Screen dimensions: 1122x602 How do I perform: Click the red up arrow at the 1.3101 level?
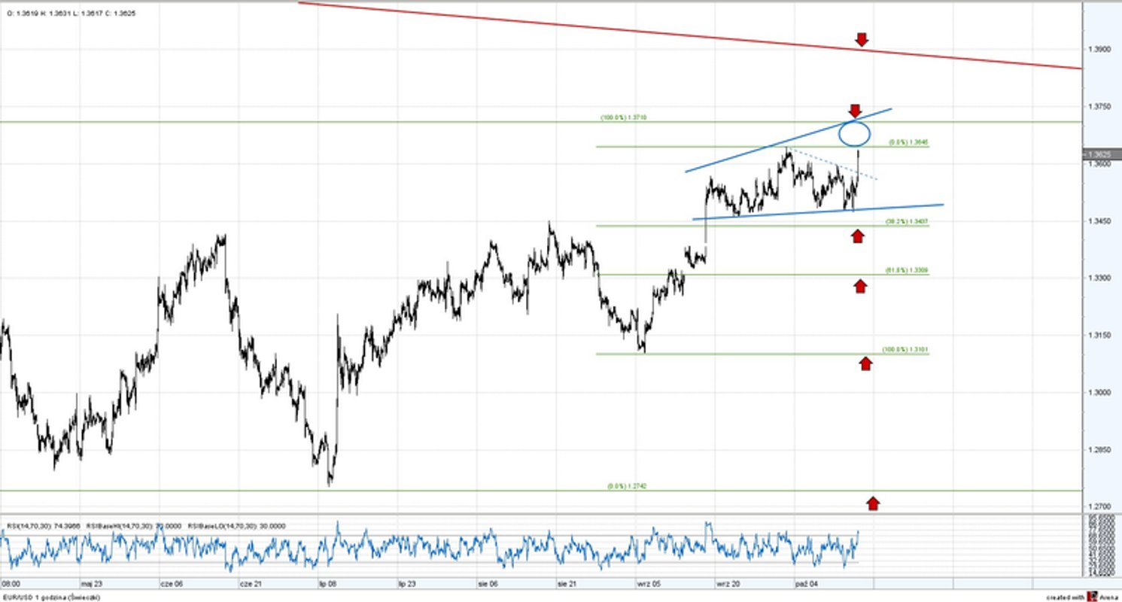[867, 363]
